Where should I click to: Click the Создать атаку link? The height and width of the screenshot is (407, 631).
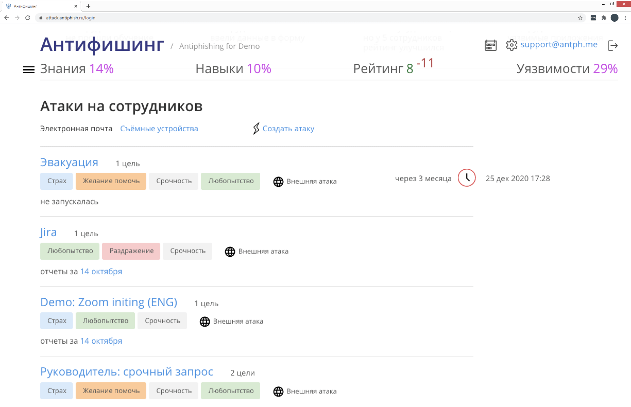[288, 129]
